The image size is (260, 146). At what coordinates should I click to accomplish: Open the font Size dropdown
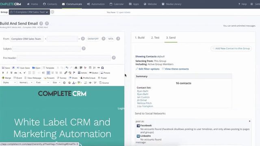click(x=56, y=83)
